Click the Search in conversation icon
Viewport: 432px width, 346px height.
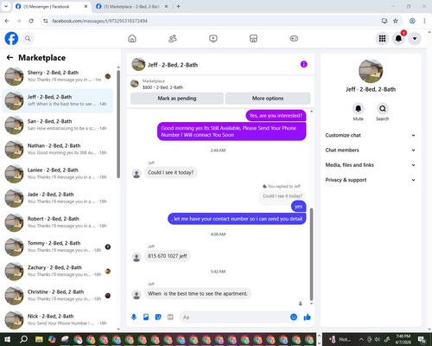point(383,109)
